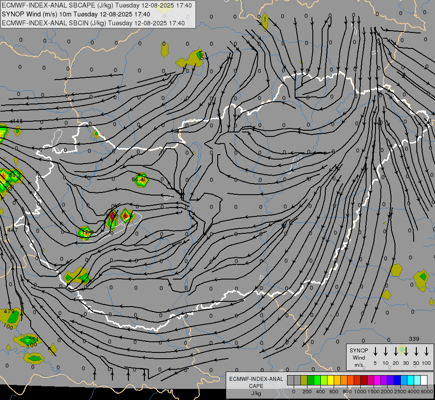The image size is (435, 400).
Task: Pick the purple CAPE legend swatch
Action: [x=383, y=380]
